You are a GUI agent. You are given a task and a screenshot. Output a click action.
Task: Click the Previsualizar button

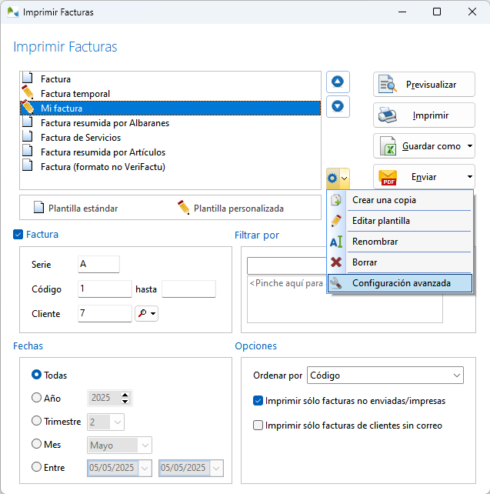(424, 85)
